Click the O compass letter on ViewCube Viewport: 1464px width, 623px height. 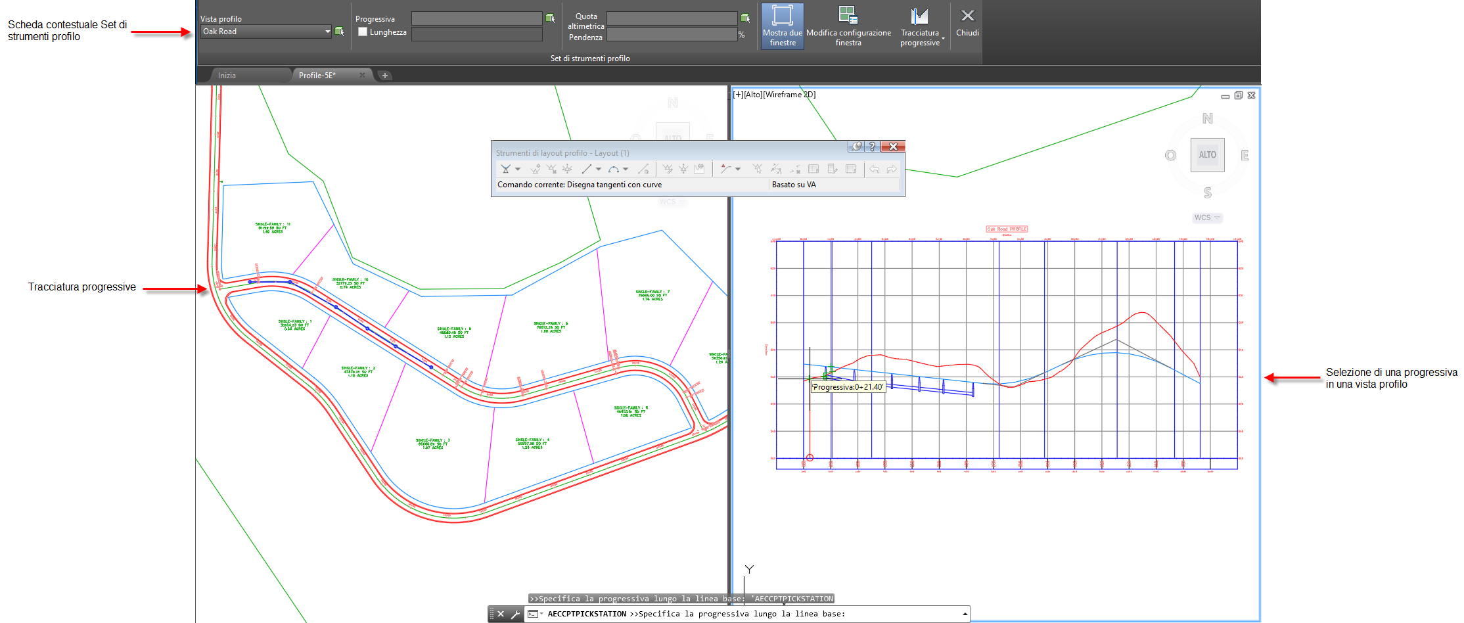(x=1170, y=155)
